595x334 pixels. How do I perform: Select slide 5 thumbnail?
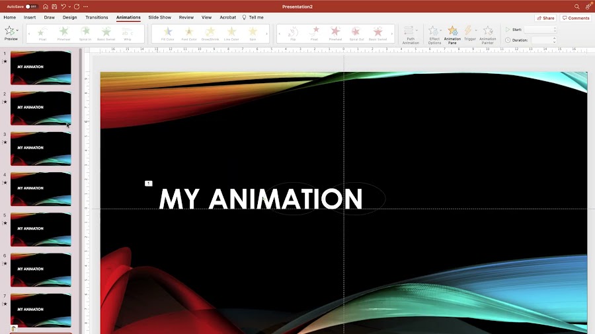(40, 230)
